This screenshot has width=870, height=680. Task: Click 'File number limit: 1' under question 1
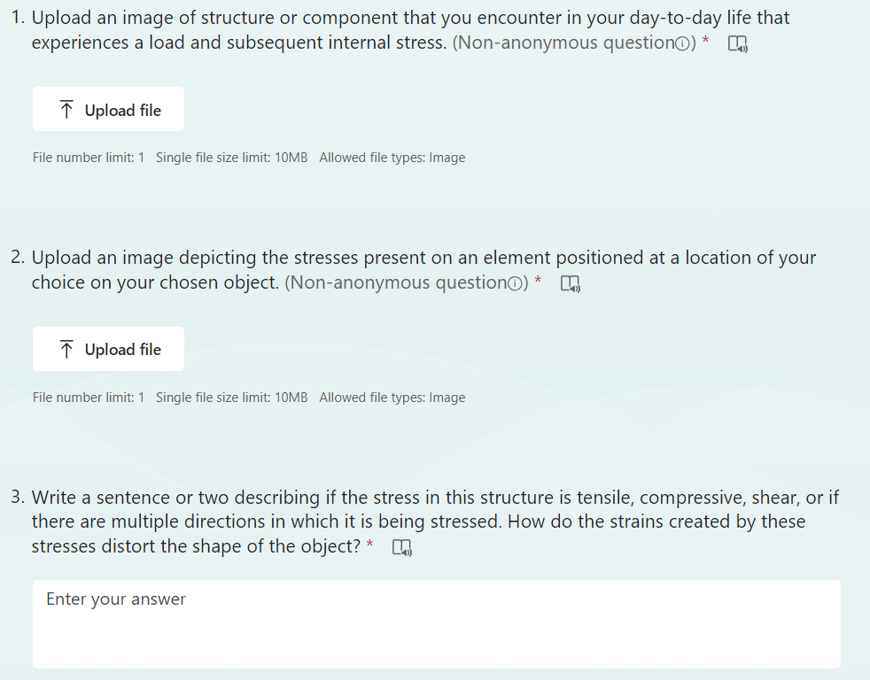click(88, 157)
